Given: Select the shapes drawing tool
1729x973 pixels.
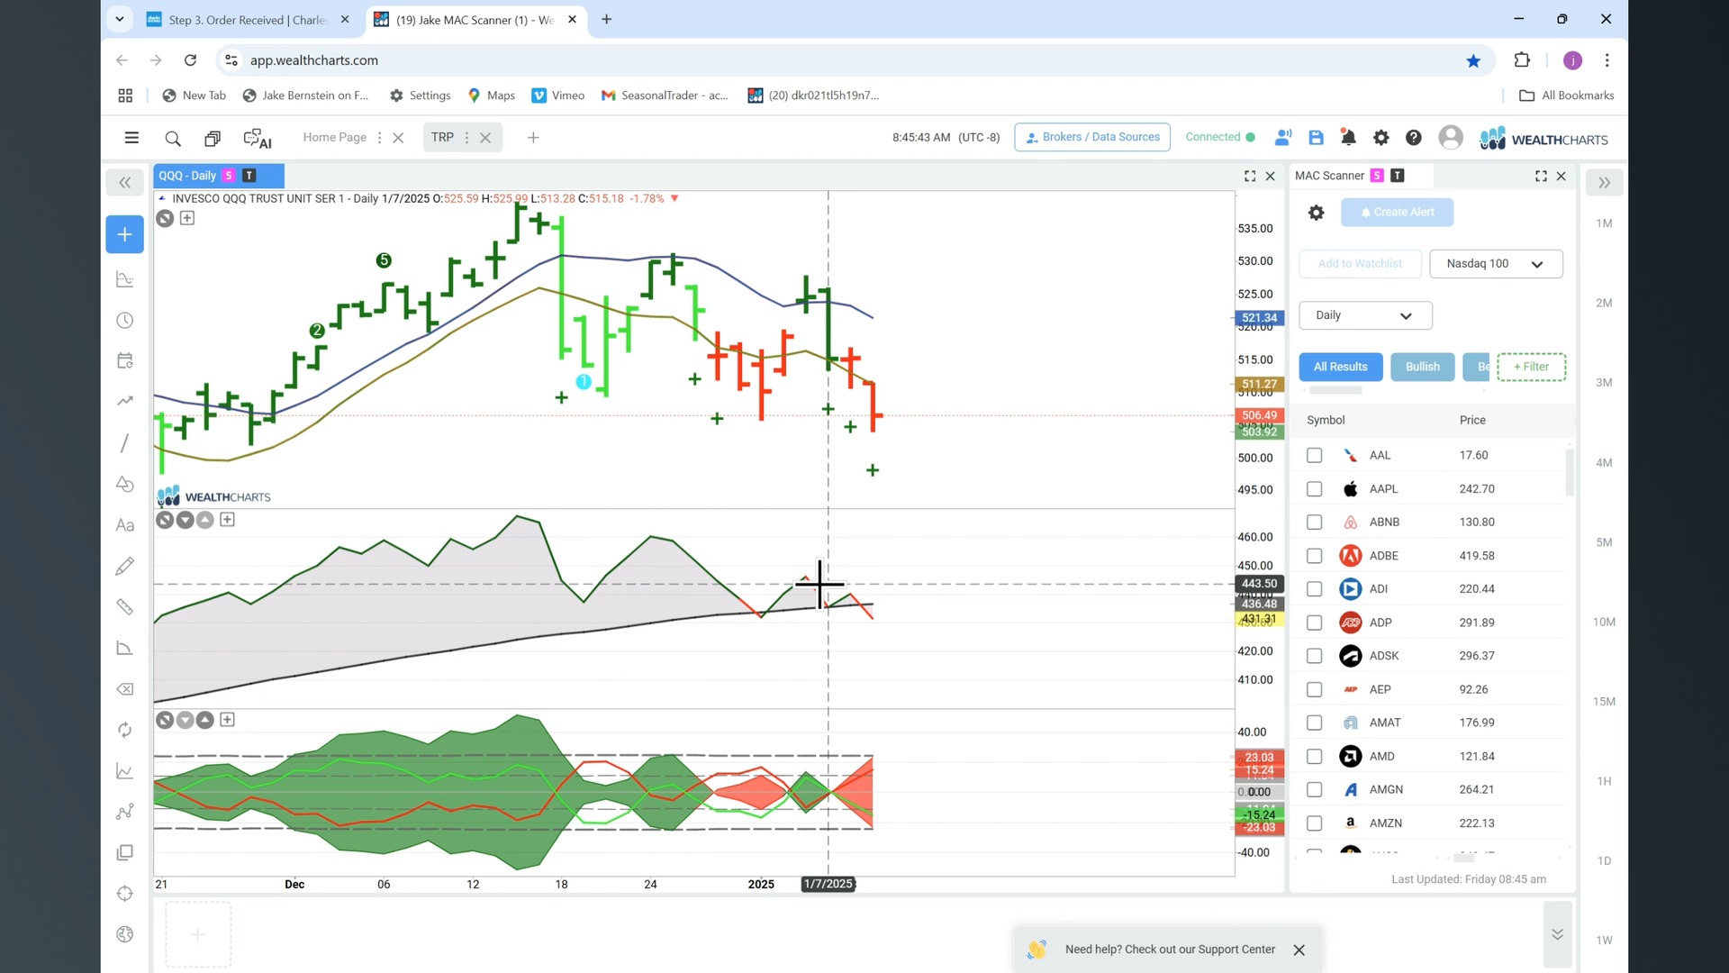Looking at the screenshot, I should (125, 484).
